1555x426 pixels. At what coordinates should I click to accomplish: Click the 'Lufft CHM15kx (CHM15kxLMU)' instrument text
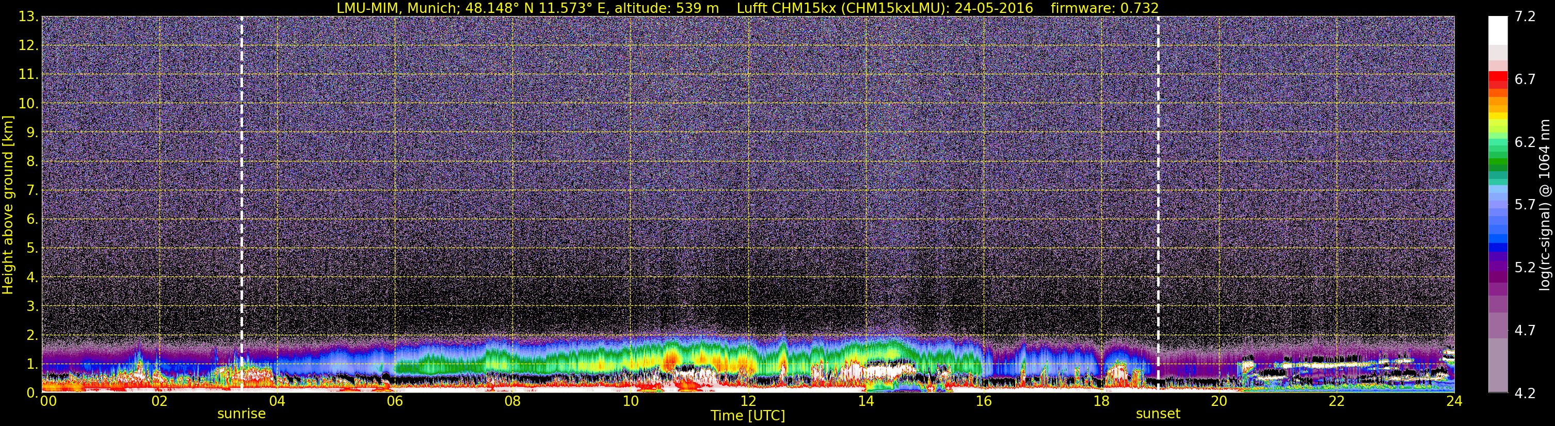[x=840, y=8]
